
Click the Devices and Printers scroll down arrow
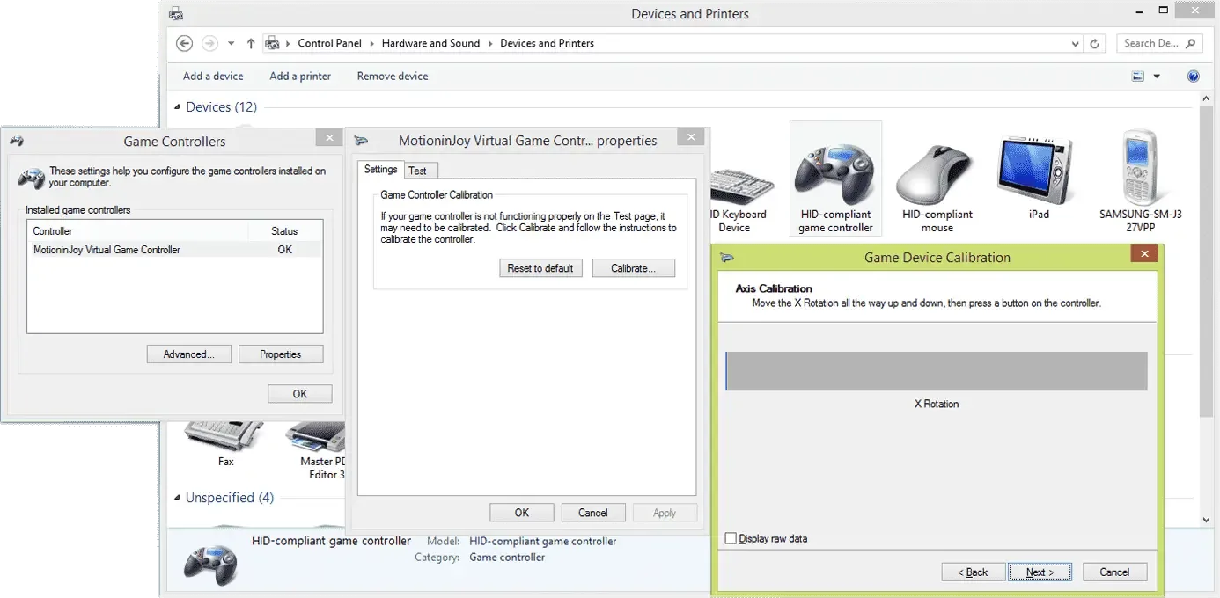(1206, 520)
